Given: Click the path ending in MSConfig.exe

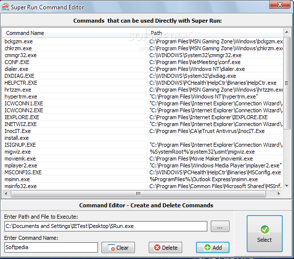Looking at the screenshot, I should (215, 172).
